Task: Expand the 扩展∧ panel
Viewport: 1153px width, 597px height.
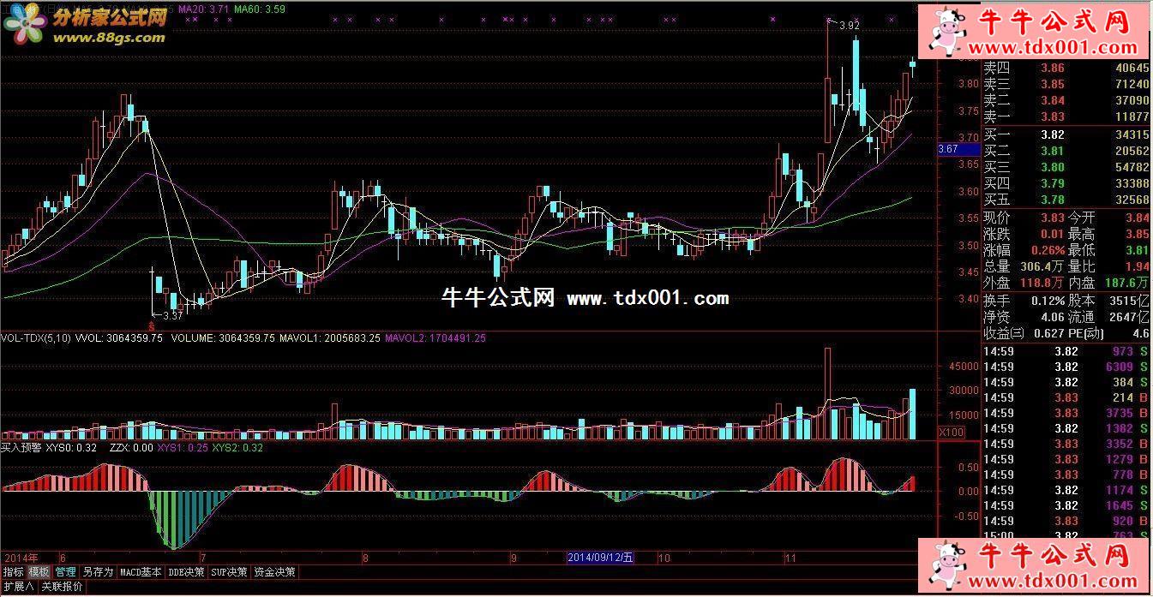Action: [x=18, y=587]
